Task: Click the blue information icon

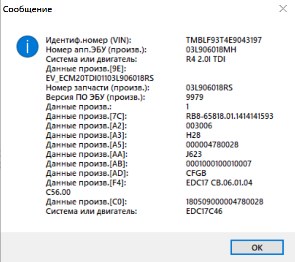Action: tap(27, 47)
